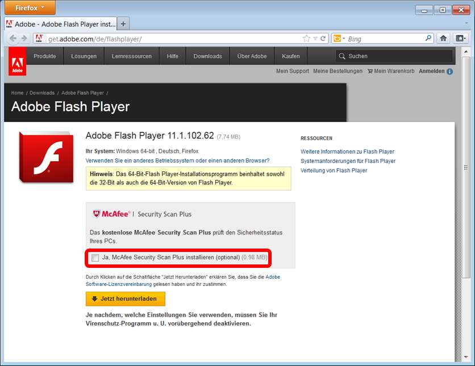Open Mein Support link
Image resolution: width=475 pixels, height=366 pixels.
[293, 71]
